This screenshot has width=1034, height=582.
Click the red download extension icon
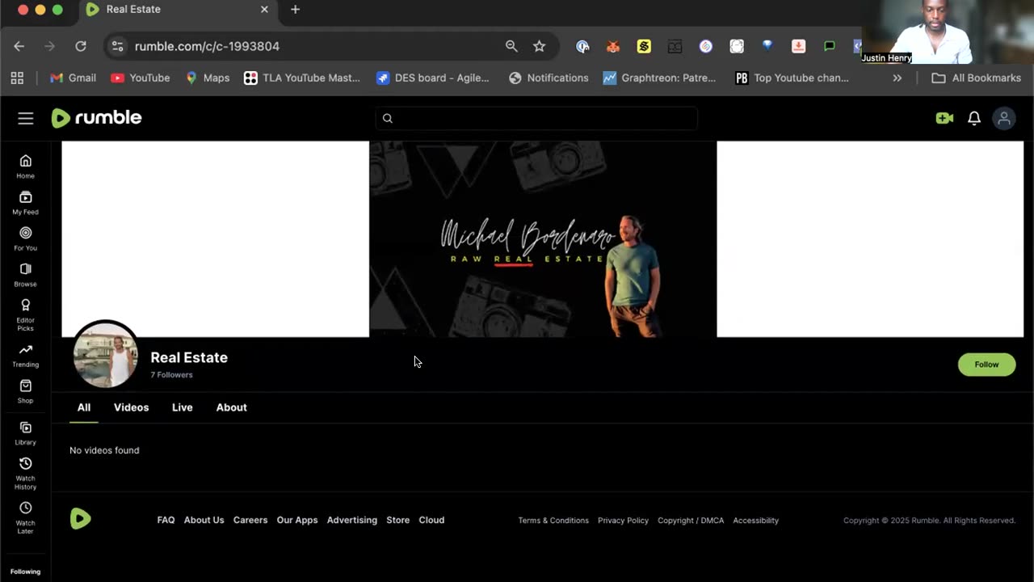point(798,46)
